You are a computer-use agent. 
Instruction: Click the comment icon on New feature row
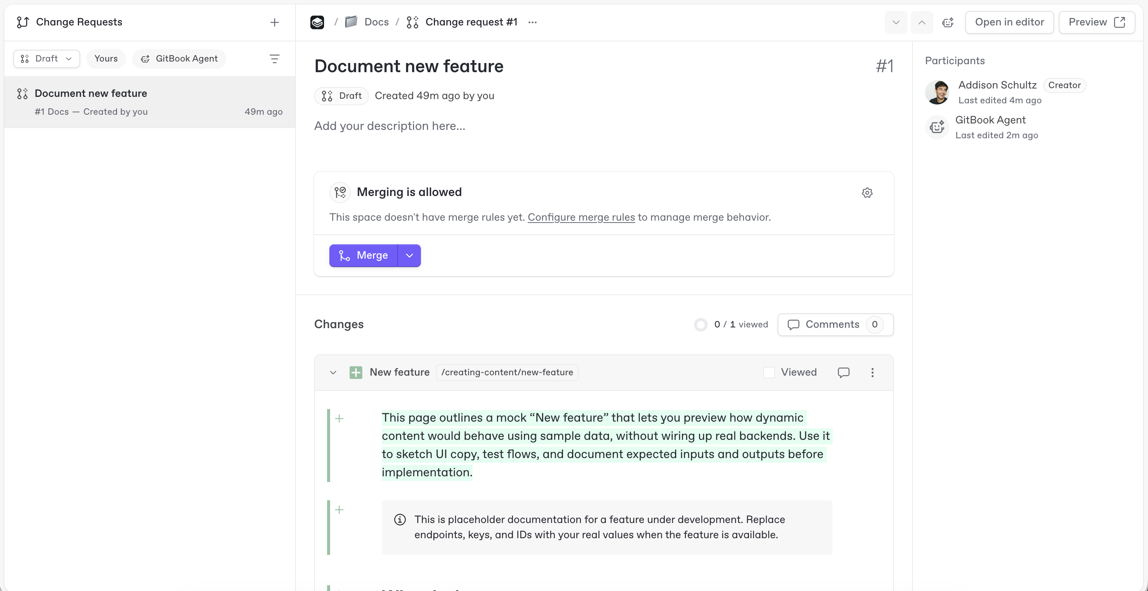843,373
